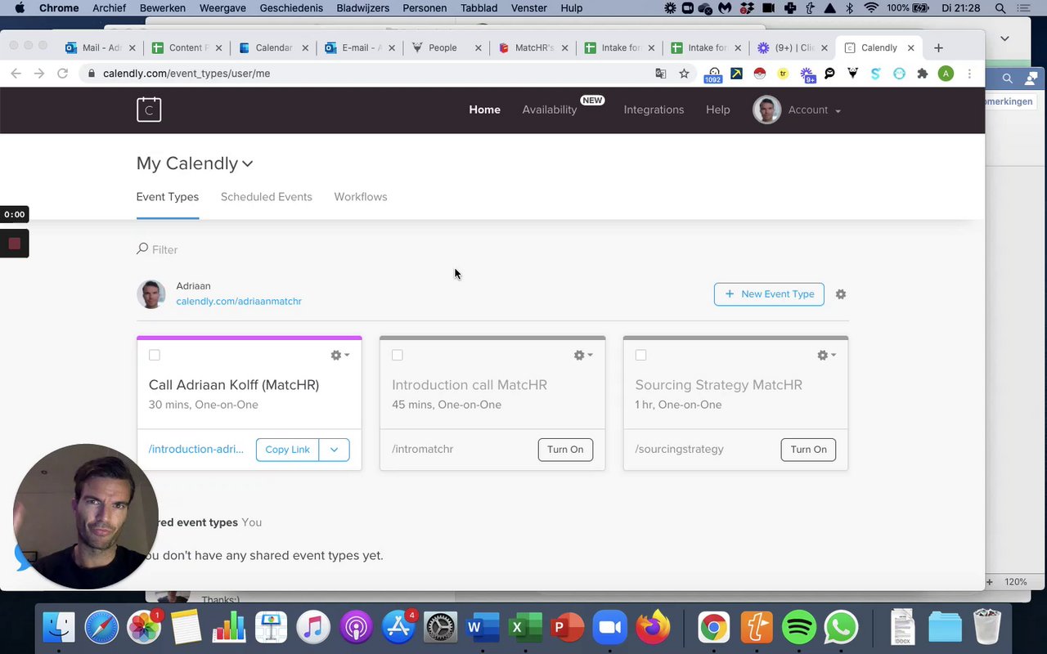This screenshot has height=654, width=1047.
Task: Click the '45 mins, One-on-One' text
Action: (447, 405)
